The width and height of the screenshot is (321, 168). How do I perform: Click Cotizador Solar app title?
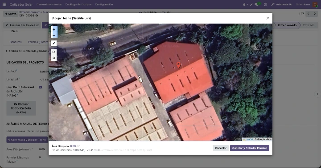(21, 4)
